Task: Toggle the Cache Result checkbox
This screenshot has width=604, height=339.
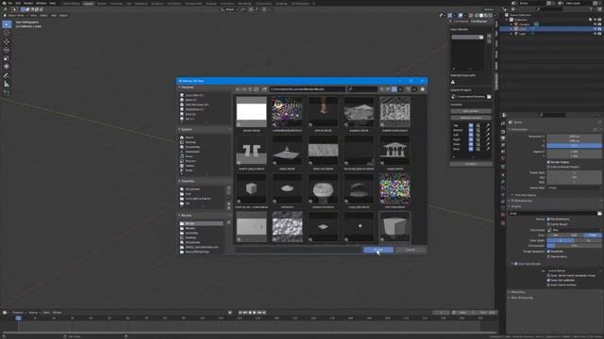Action: pyautogui.click(x=548, y=224)
